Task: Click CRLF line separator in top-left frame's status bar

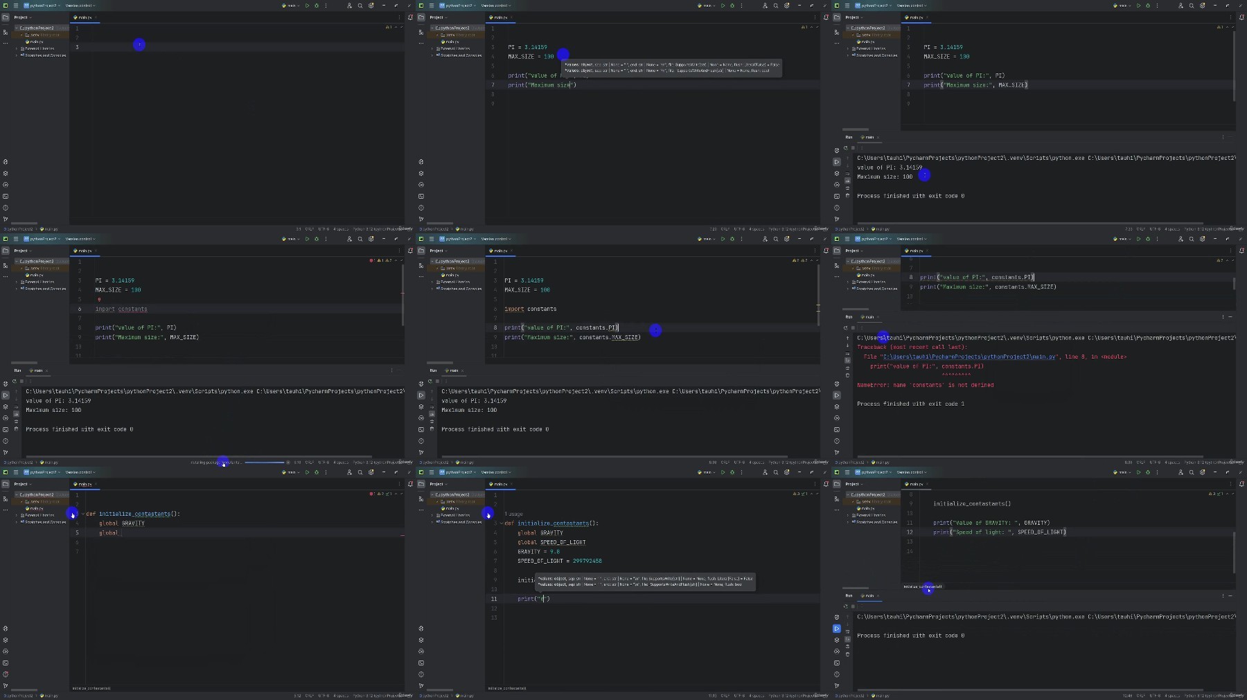Action: pyautogui.click(x=309, y=229)
